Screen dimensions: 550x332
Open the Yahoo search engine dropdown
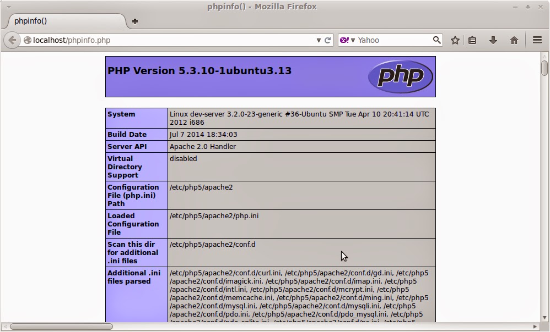pos(348,40)
